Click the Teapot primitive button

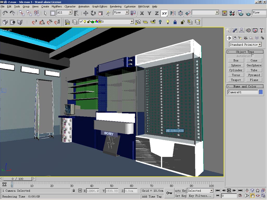coord(236,80)
